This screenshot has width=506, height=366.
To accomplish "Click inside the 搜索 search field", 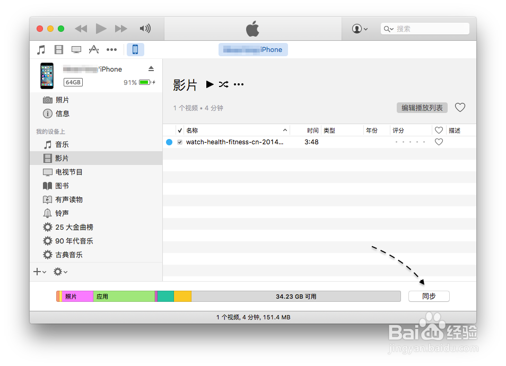I will 424,28.
